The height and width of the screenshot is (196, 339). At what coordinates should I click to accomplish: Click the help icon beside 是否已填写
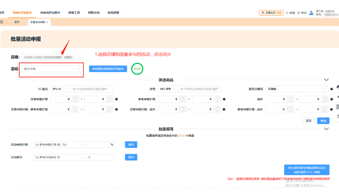[x=332, y=89]
